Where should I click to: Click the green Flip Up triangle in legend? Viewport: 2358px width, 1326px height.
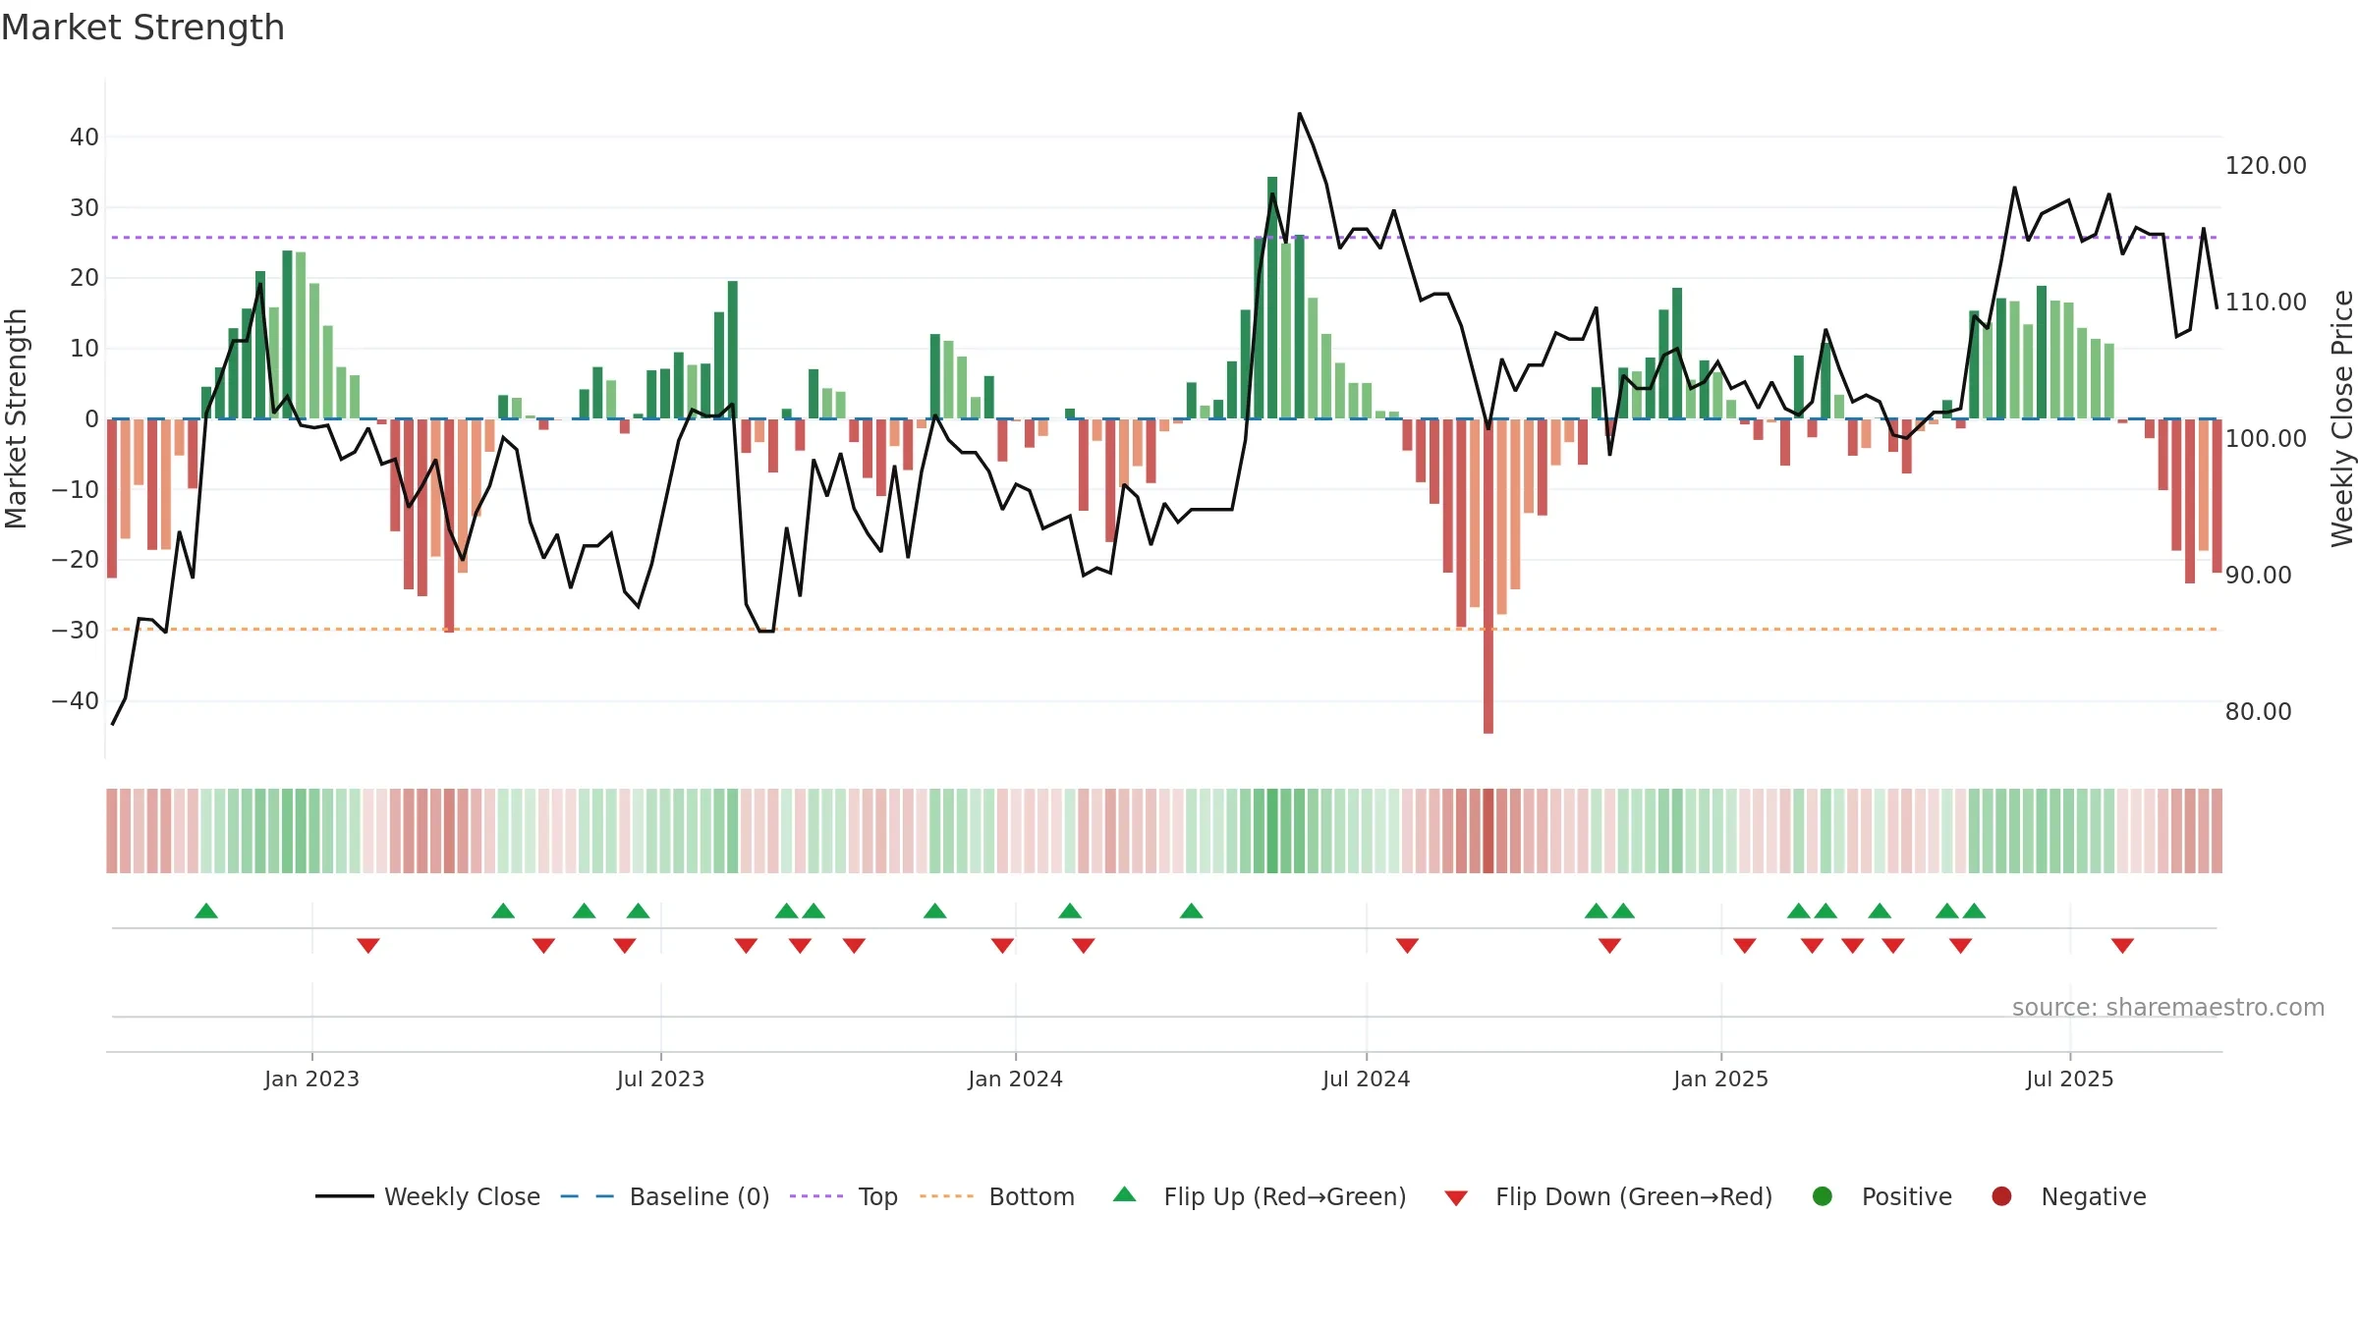1125,1194
